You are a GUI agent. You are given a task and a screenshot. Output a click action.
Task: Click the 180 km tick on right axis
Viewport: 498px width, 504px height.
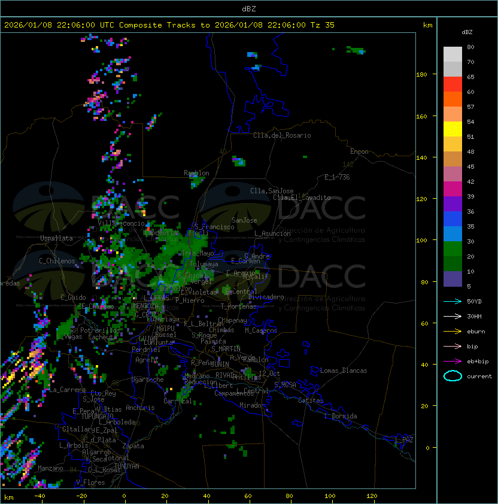click(421, 75)
